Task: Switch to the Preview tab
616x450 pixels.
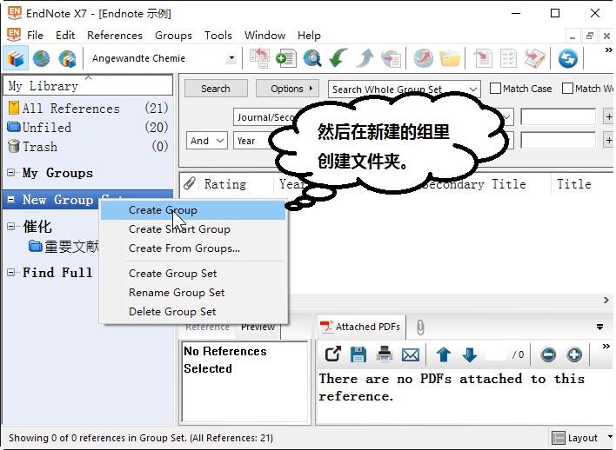Action: [x=258, y=328]
